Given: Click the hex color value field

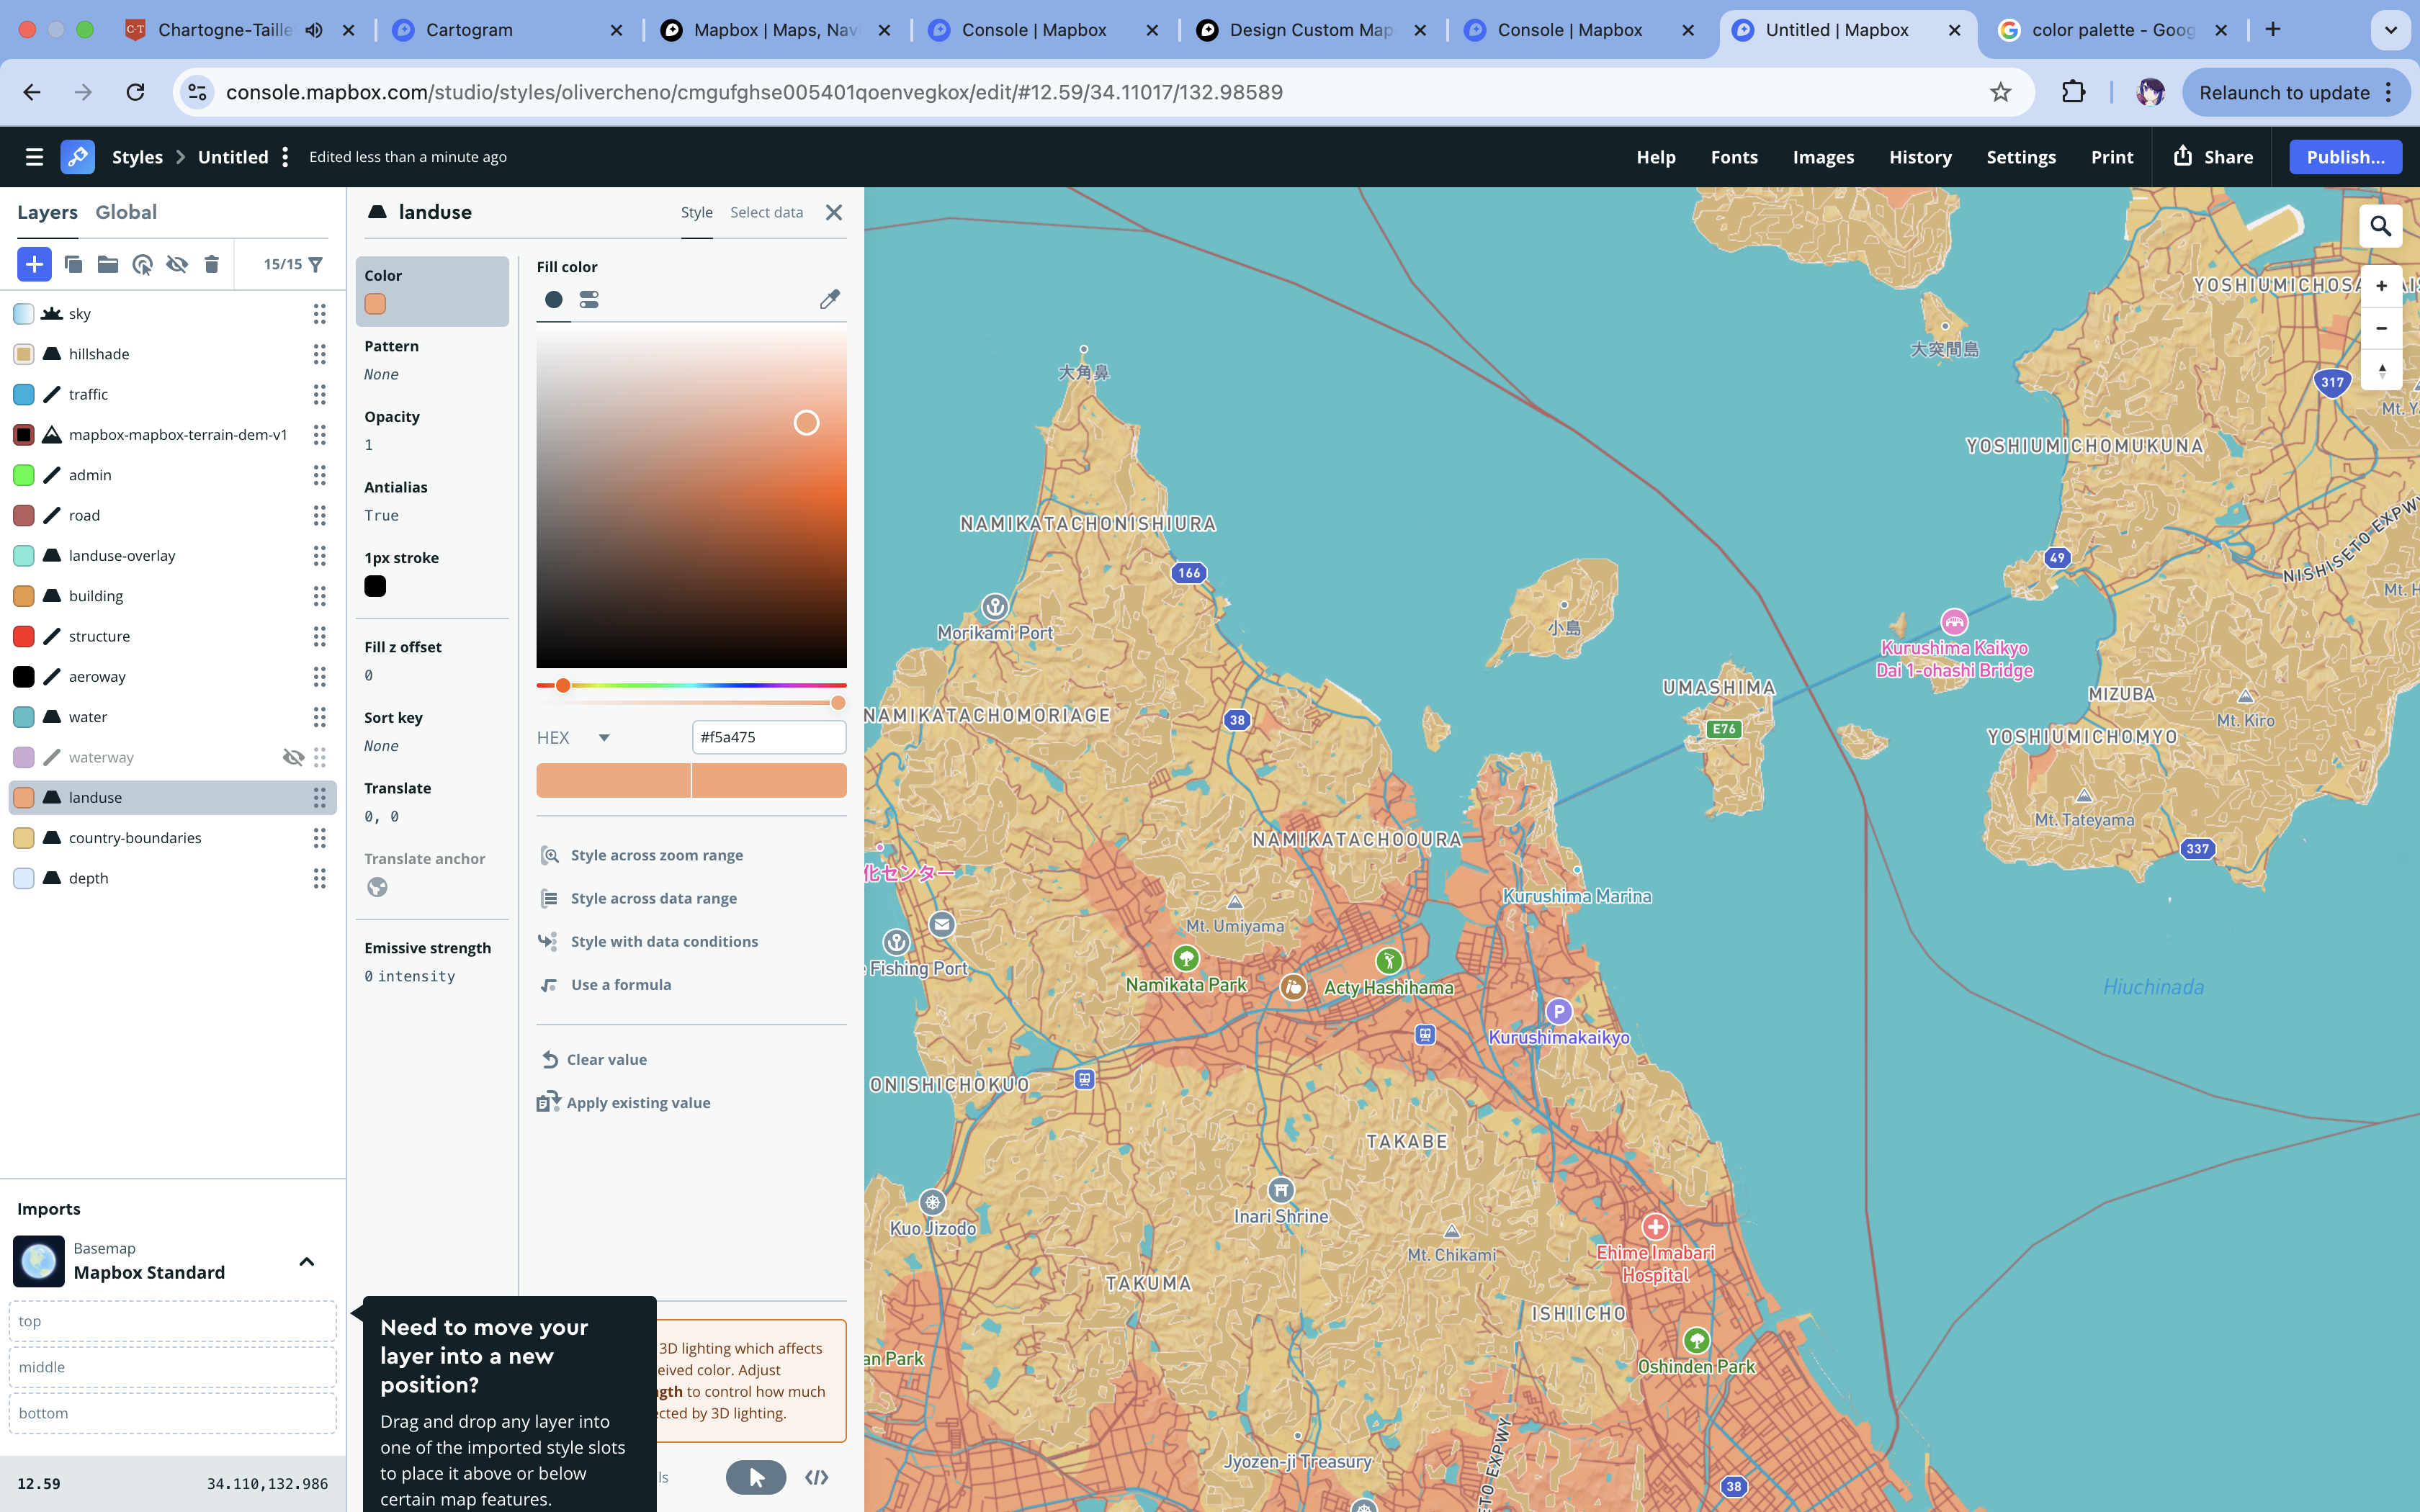Looking at the screenshot, I should (x=768, y=738).
